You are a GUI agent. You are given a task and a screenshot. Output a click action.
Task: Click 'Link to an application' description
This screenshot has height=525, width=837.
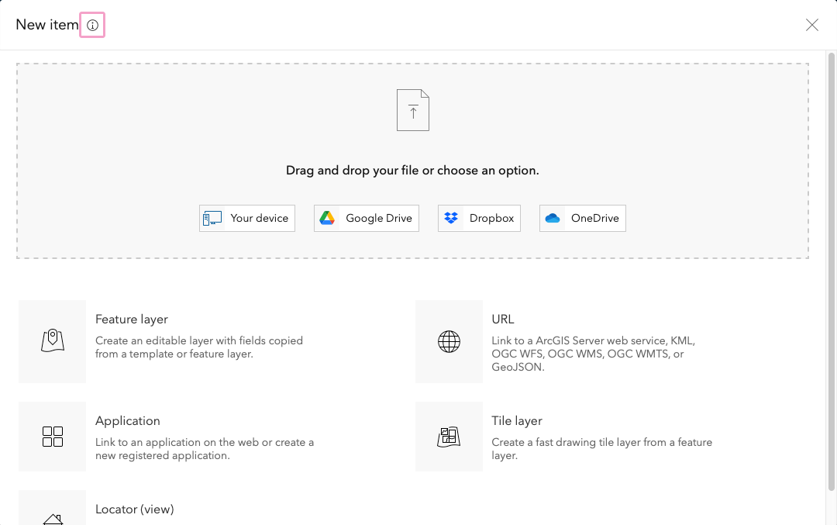coord(205,449)
